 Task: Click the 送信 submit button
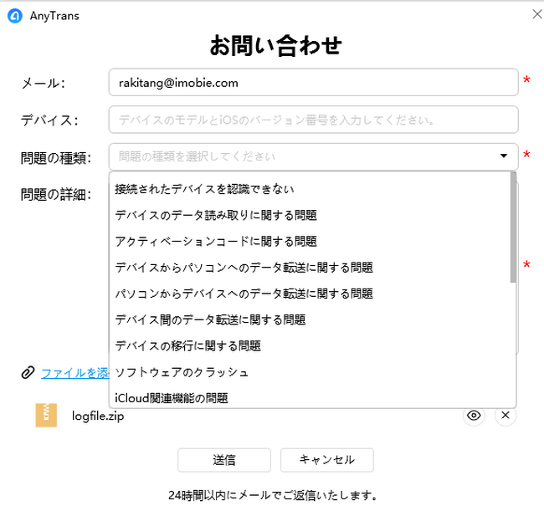point(224,460)
